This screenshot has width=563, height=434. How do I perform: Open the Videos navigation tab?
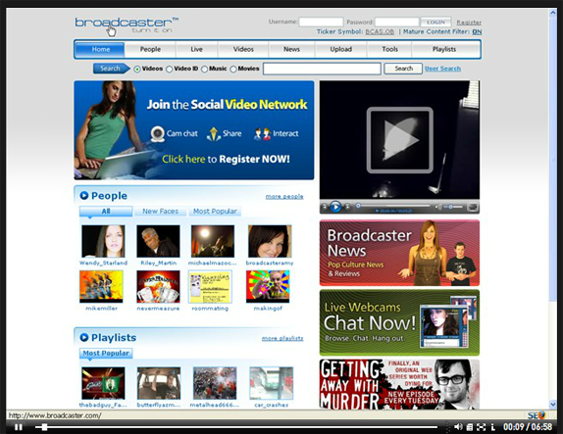click(x=243, y=50)
